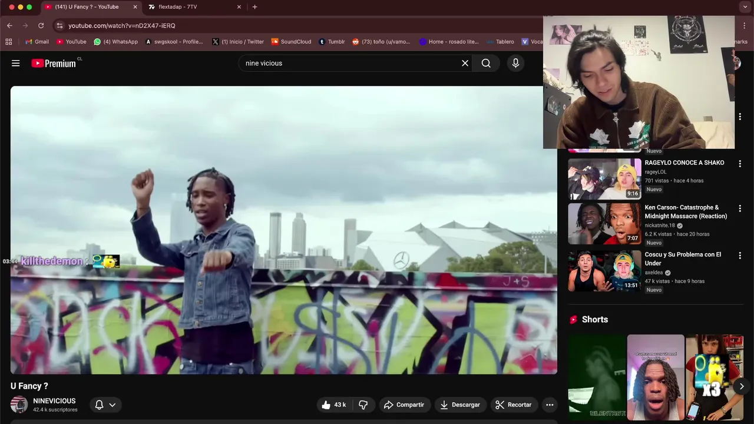Open apps grid in bookmarks bar

click(x=8, y=42)
